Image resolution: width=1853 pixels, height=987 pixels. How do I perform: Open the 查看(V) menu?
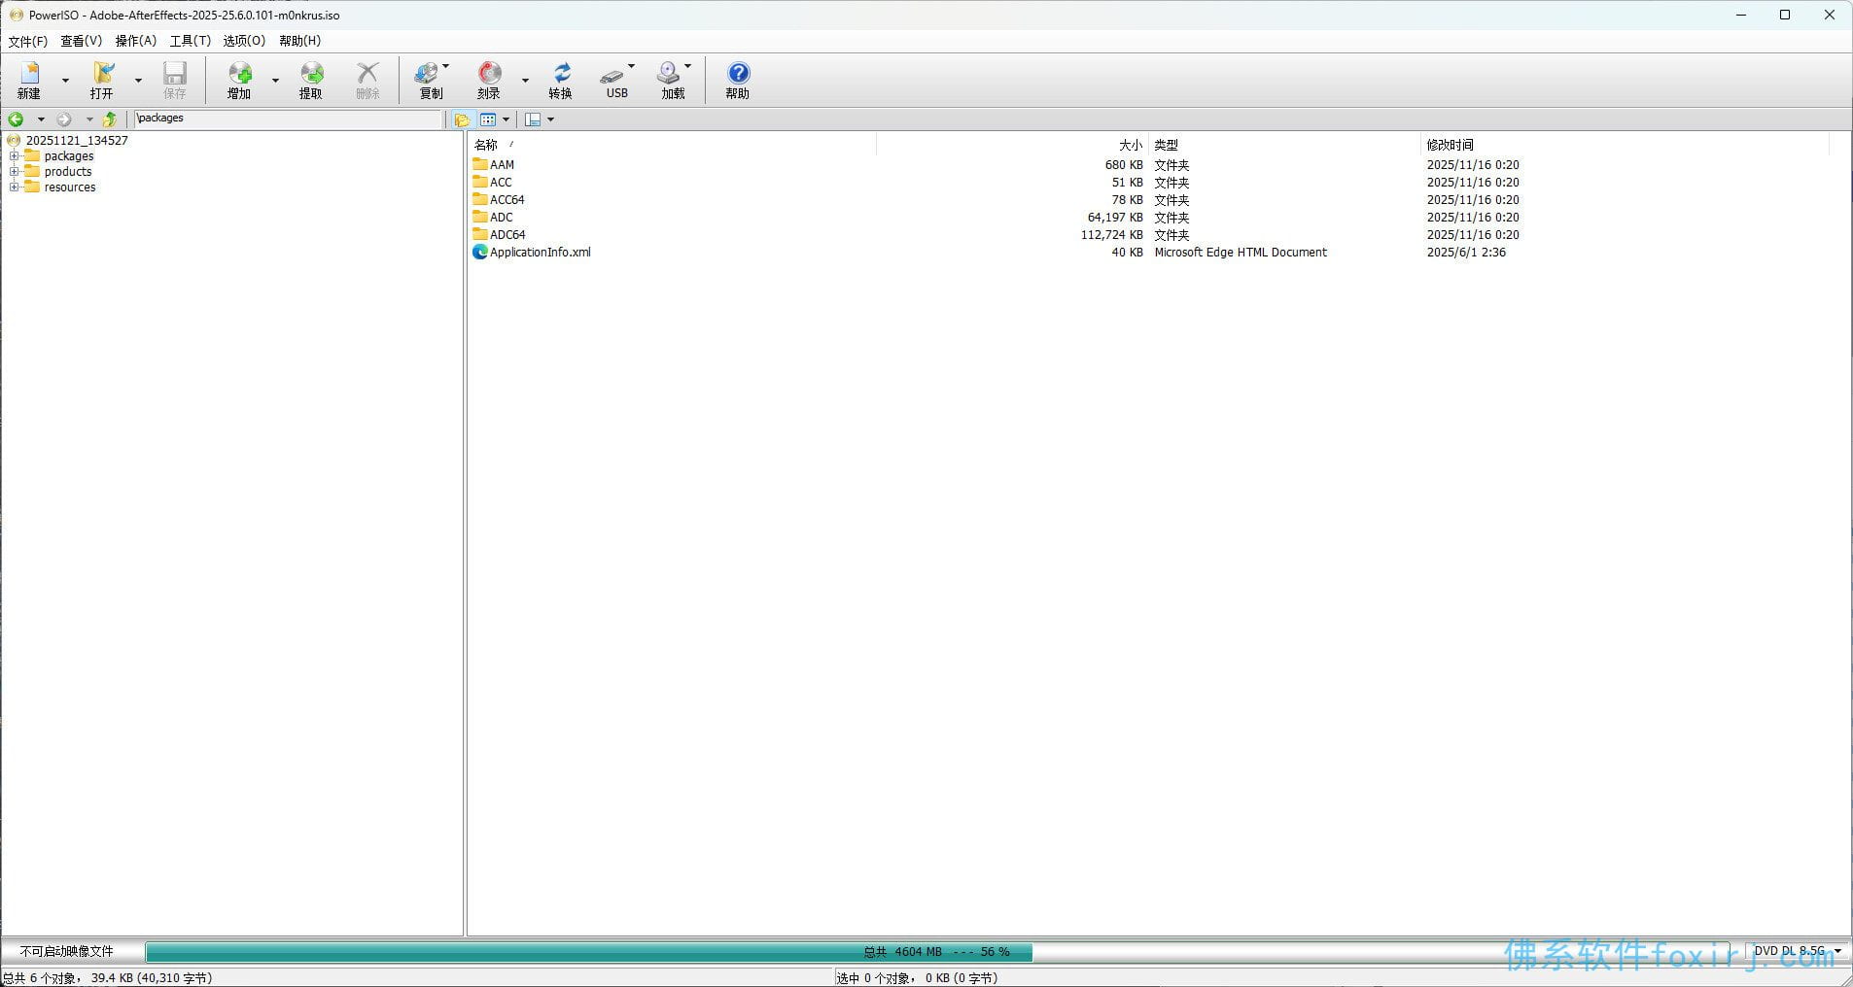click(x=81, y=41)
